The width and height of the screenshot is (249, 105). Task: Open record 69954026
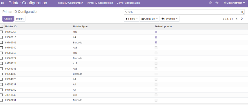10,79
